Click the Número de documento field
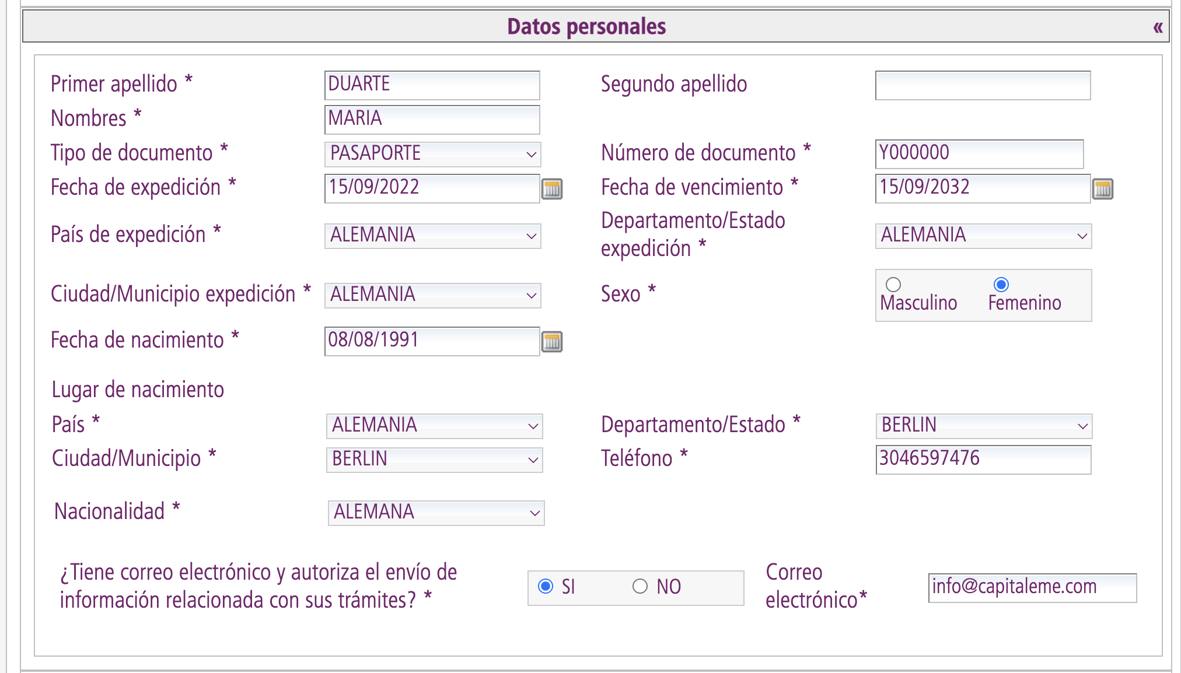Image resolution: width=1181 pixels, height=673 pixels. [979, 153]
